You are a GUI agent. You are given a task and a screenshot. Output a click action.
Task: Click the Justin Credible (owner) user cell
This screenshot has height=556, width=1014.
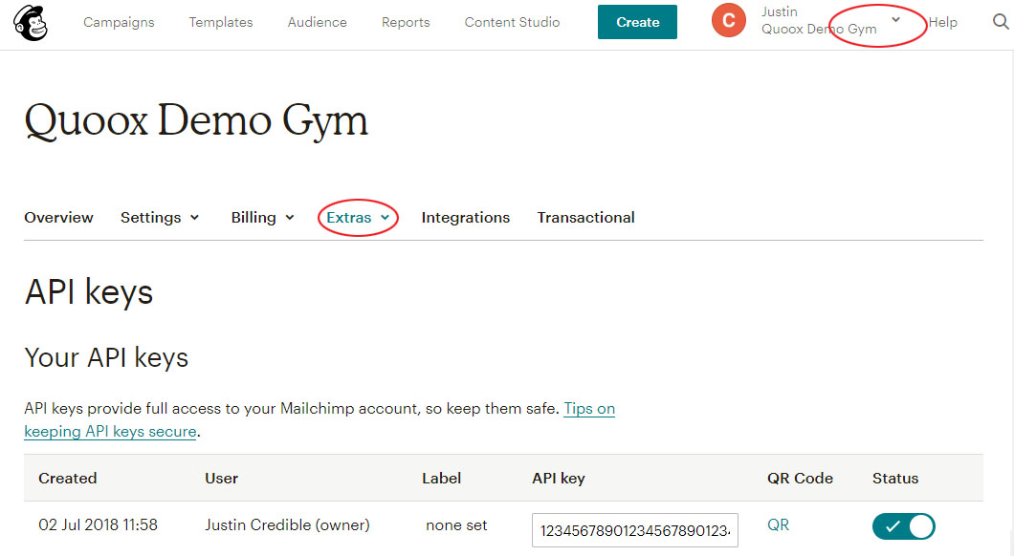tap(287, 525)
